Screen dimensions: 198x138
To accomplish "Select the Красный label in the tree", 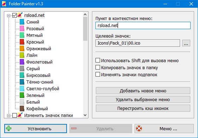I will [35, 42].
